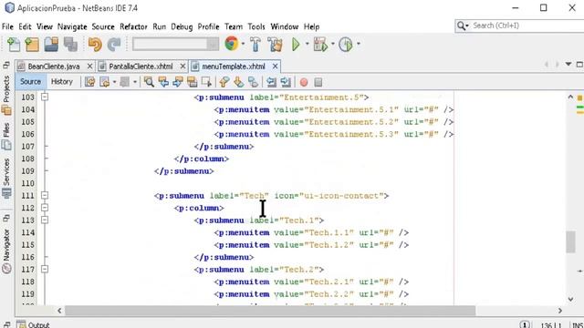584x328 pixels.
Task: Switch to PantallaCliente.xhtml tab
Action: [141, 67]
